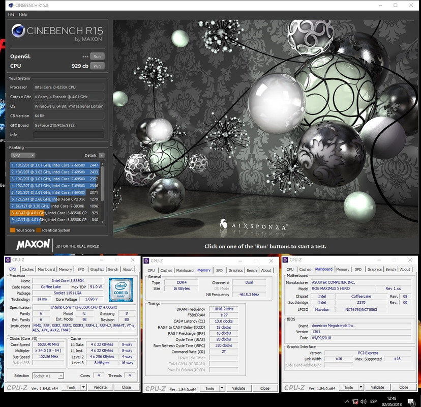Click the Cinebench R15 logo icon

(18, 31)
